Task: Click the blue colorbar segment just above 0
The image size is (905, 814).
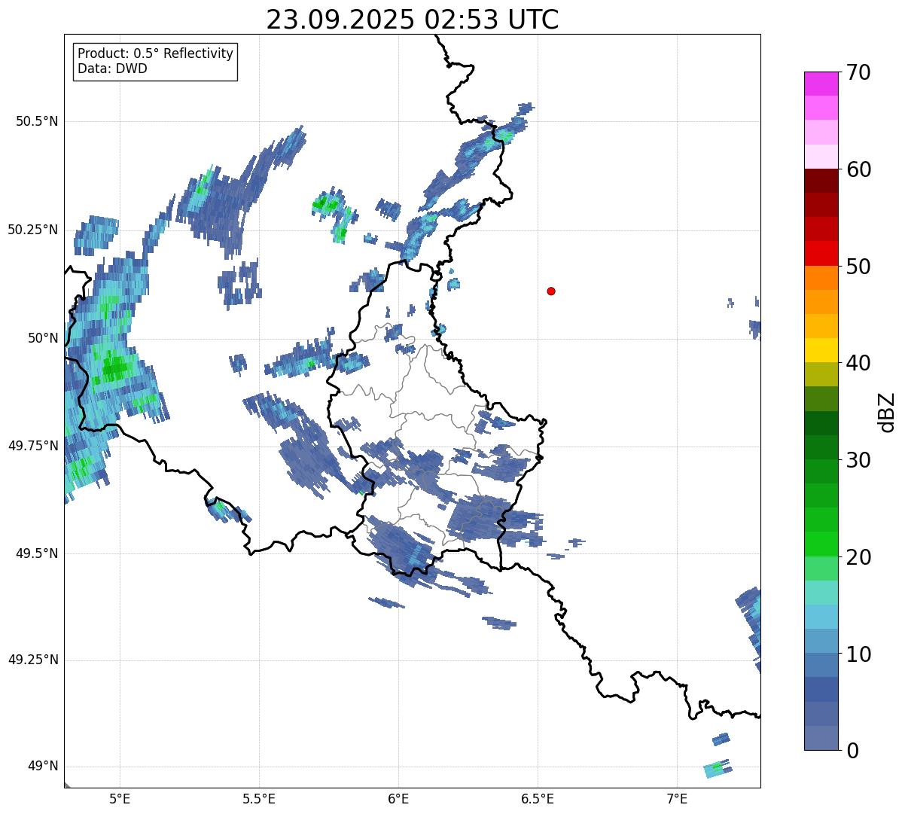Action: click(821, 738)
